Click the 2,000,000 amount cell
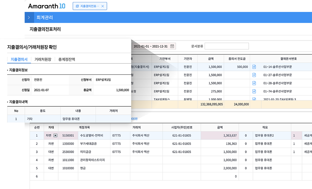This screenshot has height=189, width=312. coord(220,168)
